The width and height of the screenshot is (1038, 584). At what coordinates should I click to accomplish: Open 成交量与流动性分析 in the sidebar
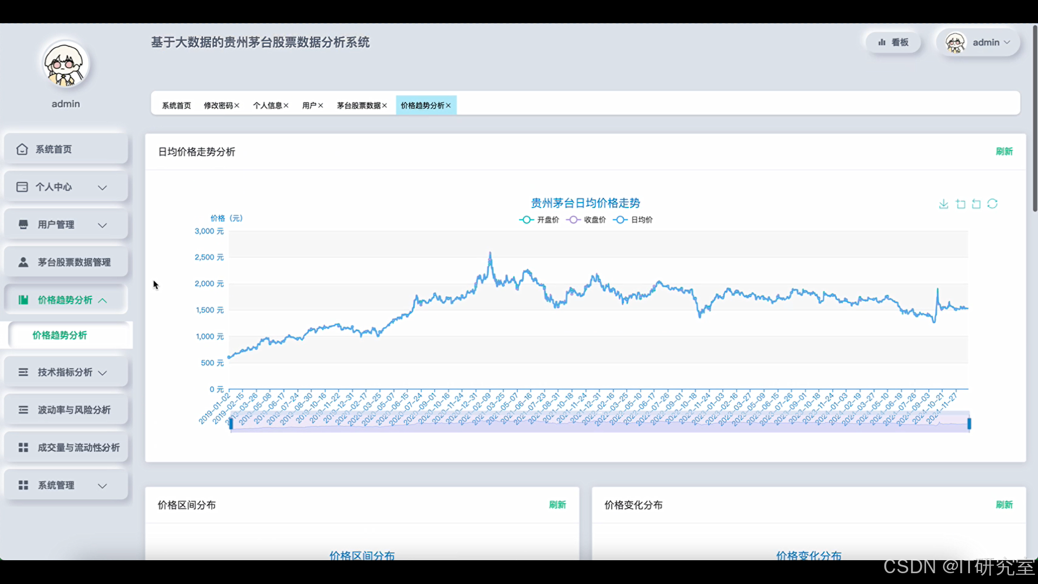click(66, 448)
